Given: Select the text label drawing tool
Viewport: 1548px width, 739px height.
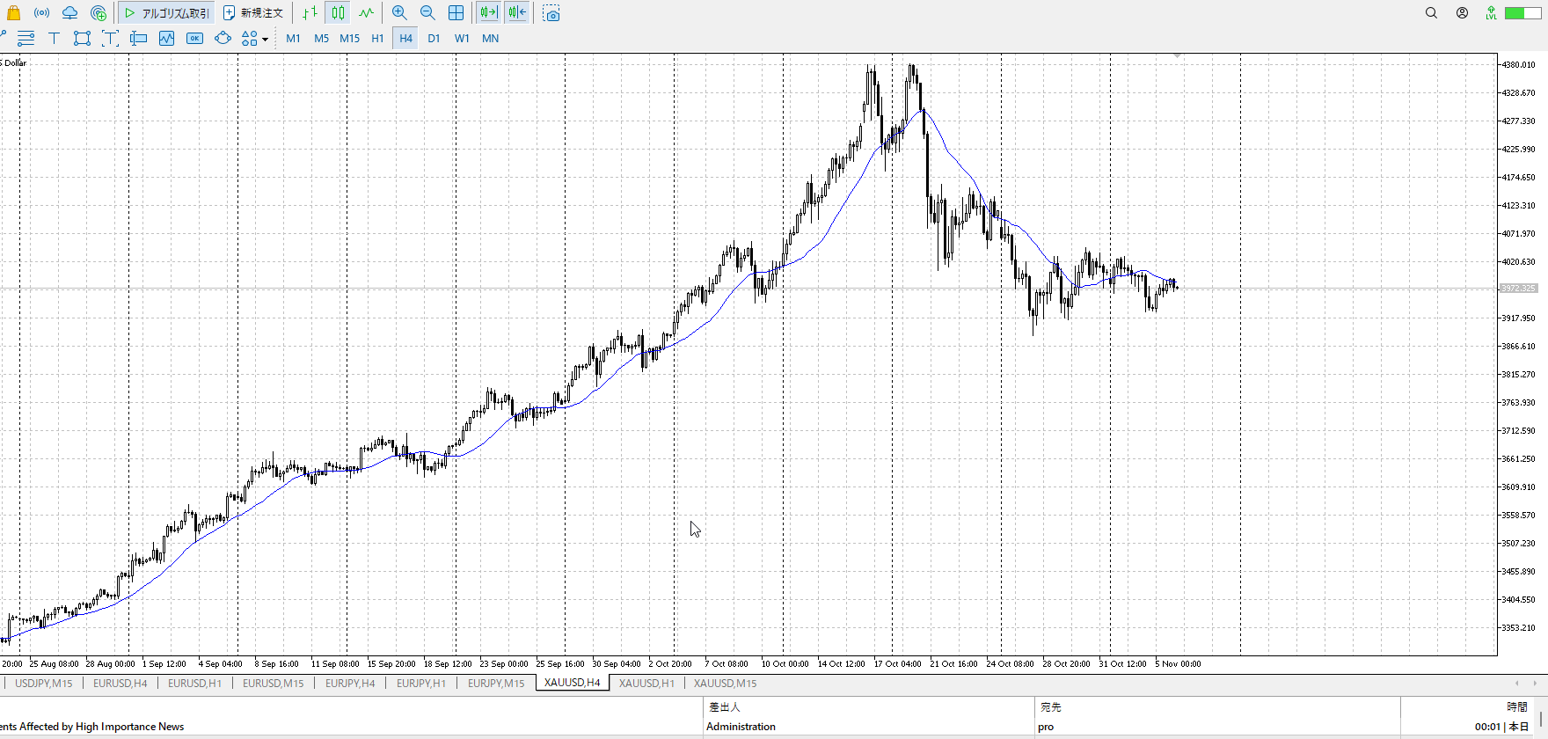Looking at the screenshot, I should 54,38.
